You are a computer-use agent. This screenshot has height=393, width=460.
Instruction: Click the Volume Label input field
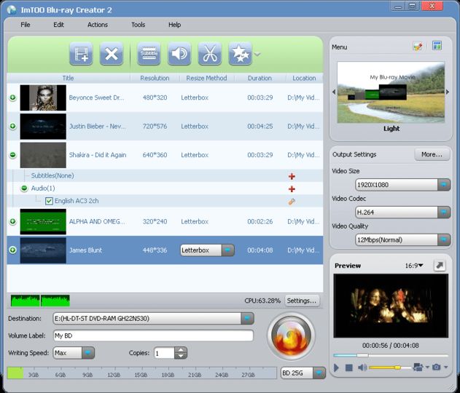click(153, 336)
